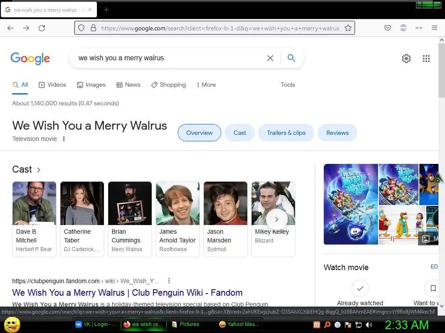Go back to the previous page
The image size is (445, 333).
click(x=10, y=28)
